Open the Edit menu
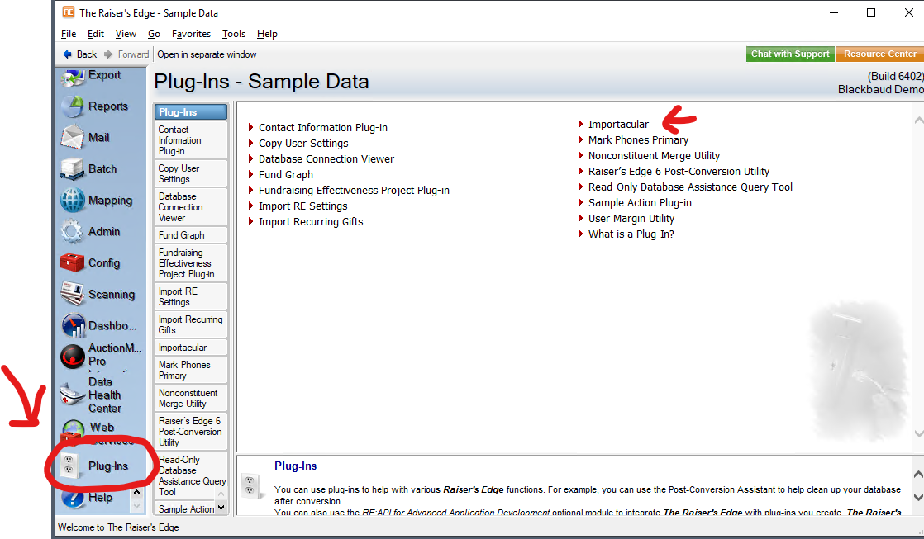The width and height of the screenshot is (924, 539). [96, 34]
